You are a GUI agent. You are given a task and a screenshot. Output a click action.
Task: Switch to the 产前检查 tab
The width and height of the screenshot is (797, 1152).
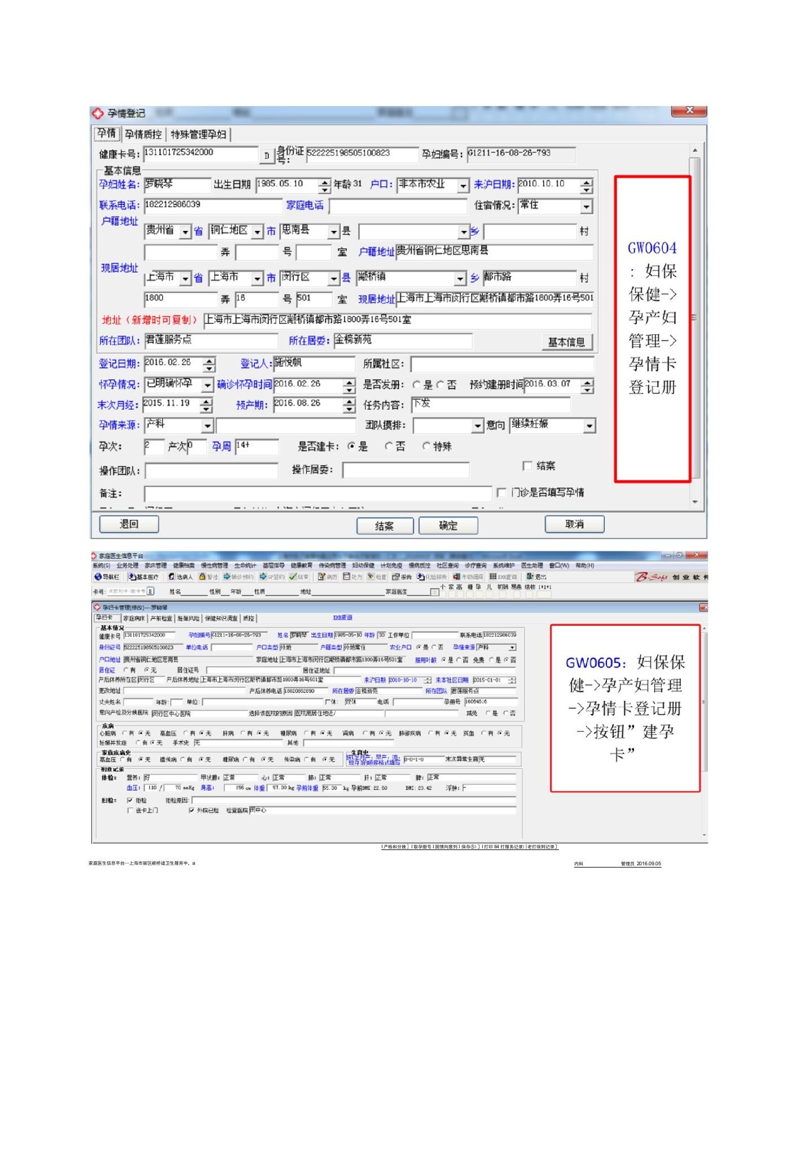161,619
